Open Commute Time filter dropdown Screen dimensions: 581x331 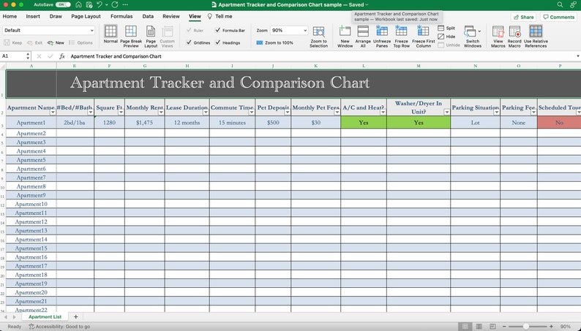[x=251, y=113]
